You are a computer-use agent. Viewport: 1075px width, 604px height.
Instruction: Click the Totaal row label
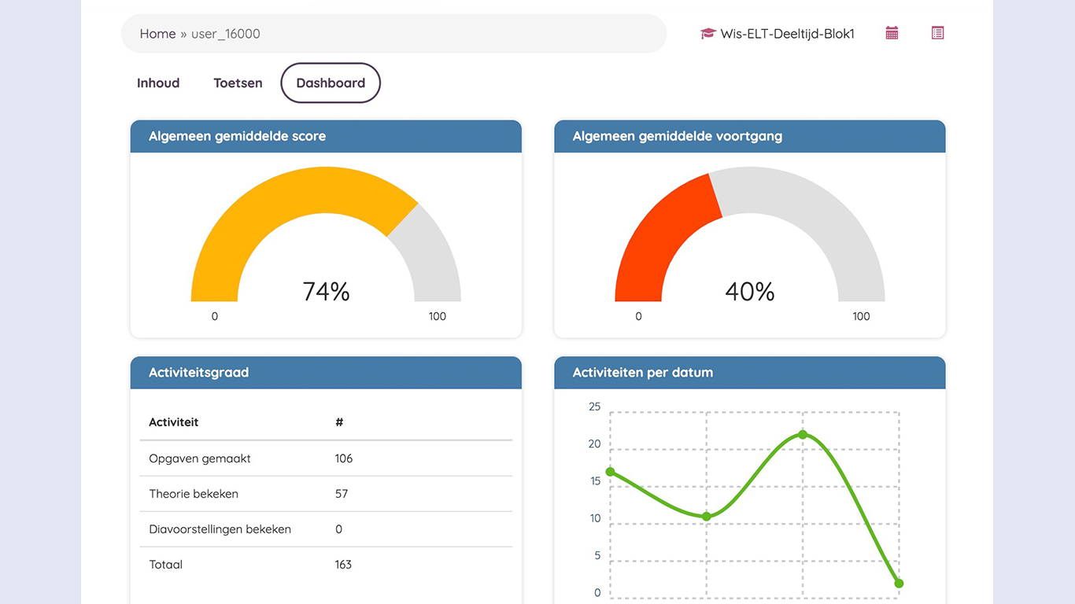pyautogui.click(x=166, y=565)
